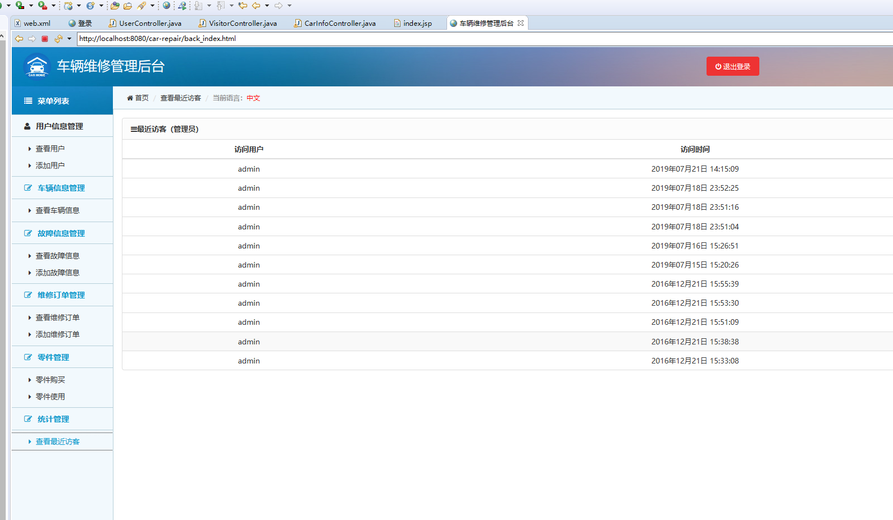
Task: Switch to the UserController.java tab
Action: (x=149, y=23)
